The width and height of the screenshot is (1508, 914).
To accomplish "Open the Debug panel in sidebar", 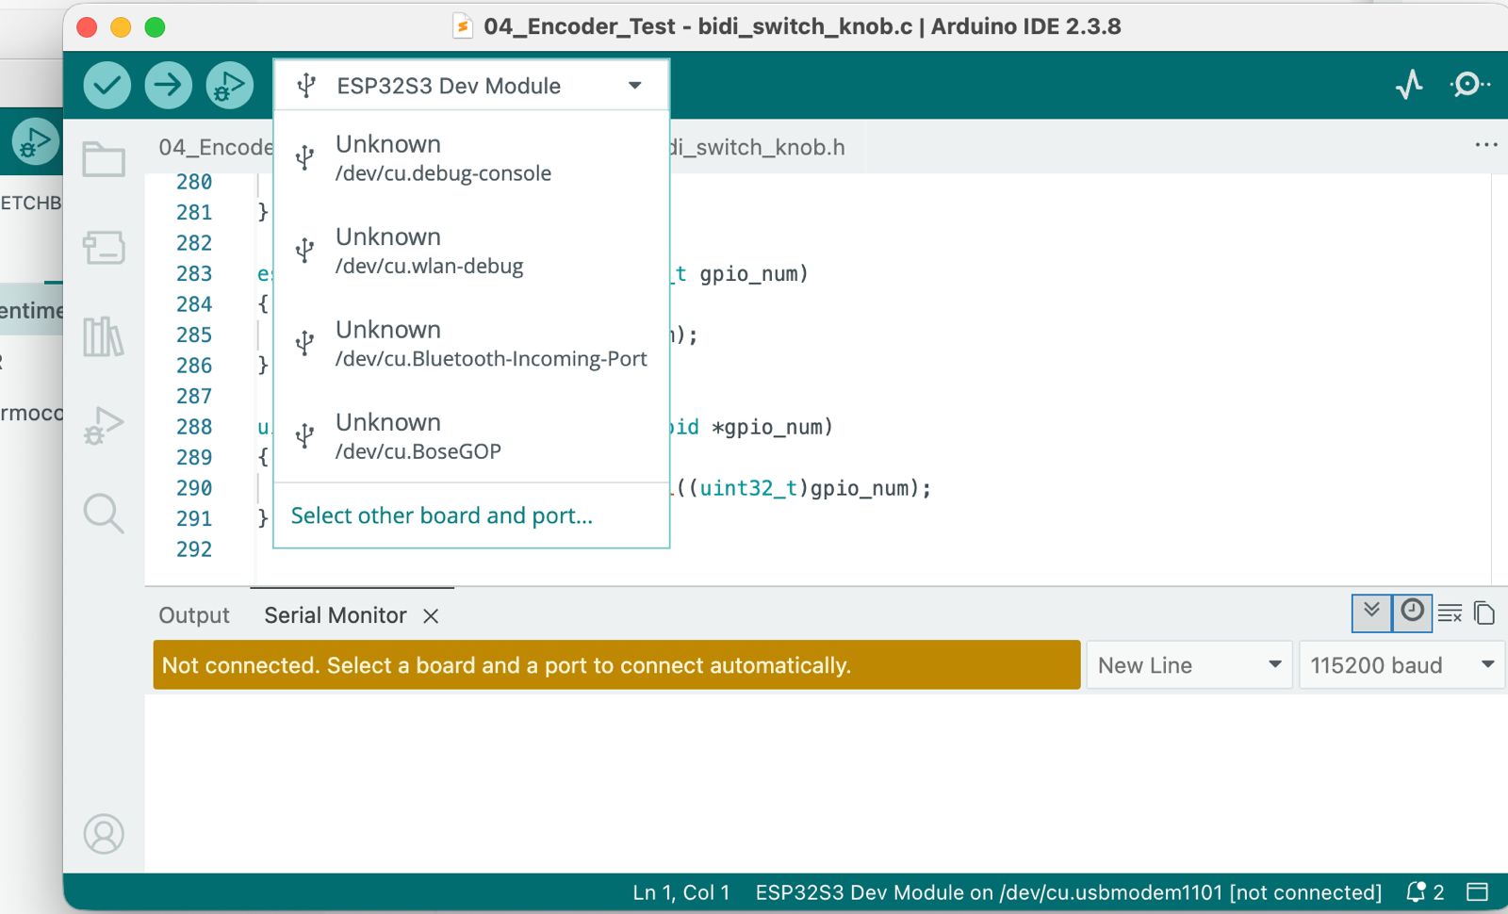I will tap(104, 425).
